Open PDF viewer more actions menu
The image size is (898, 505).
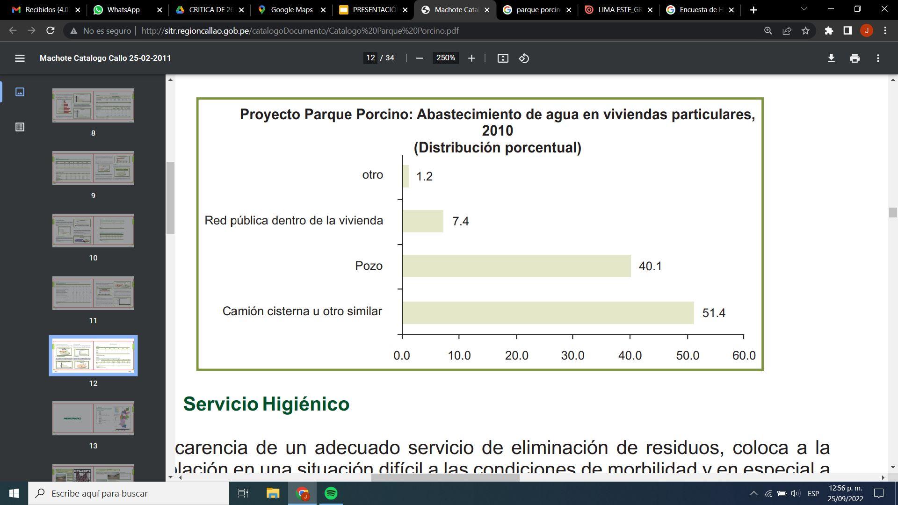(878, 58)
